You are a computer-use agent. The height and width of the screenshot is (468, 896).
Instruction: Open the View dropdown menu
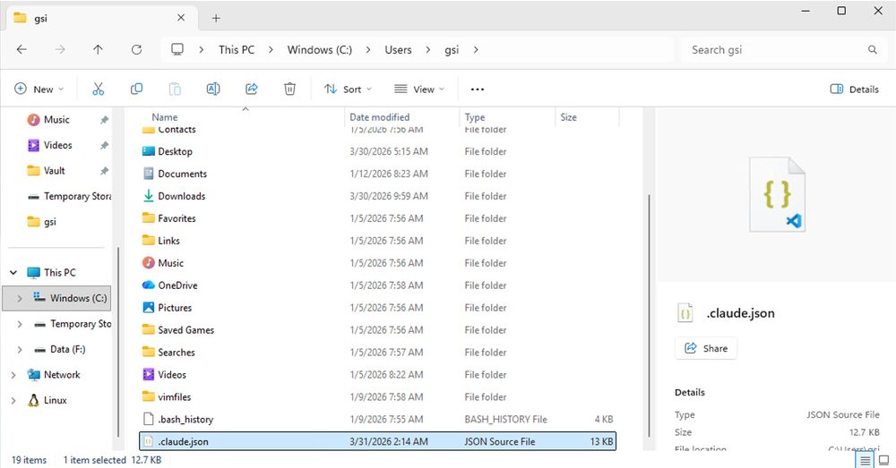point(419,89)
